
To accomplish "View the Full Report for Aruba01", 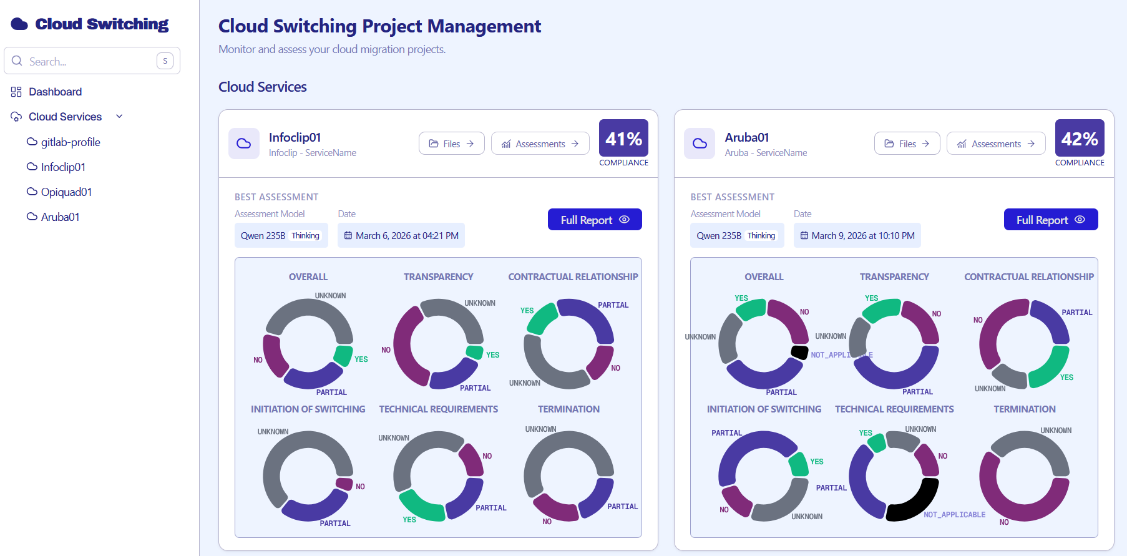I will coord(1050,220).
